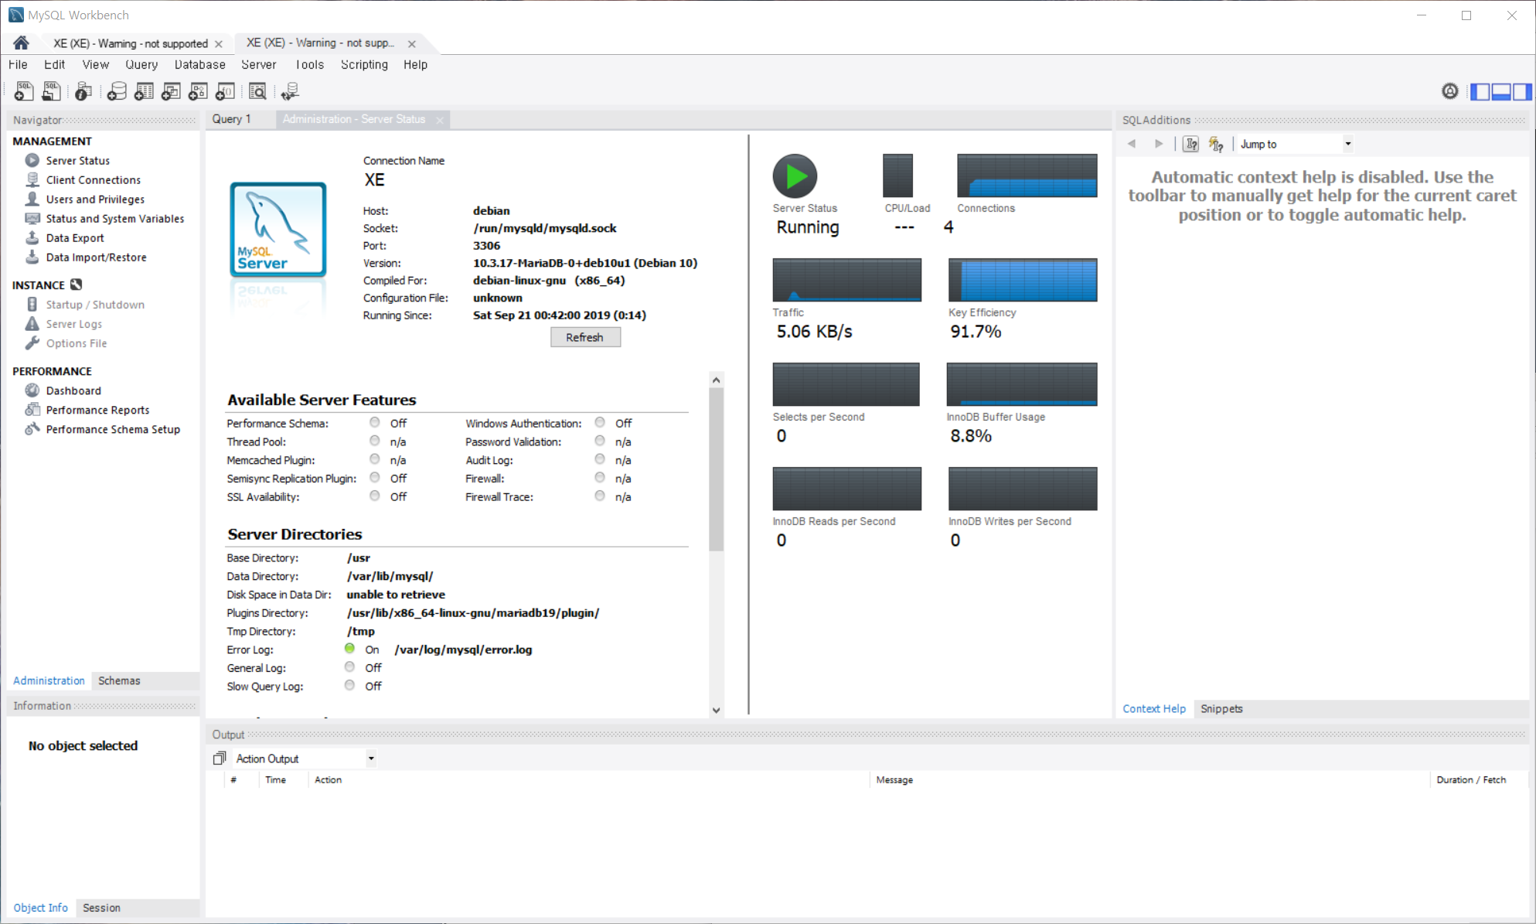
Task: Toggle the right SQL Additions sidebar
Action: 1521,91
